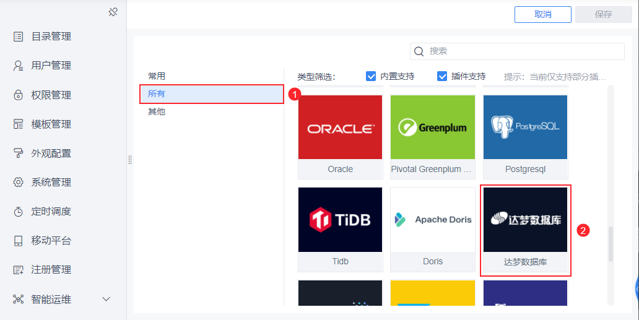The image size is (639, 320).
Task: Open 定时调度 in the sidebar
Action: click(x=51, y=212)
